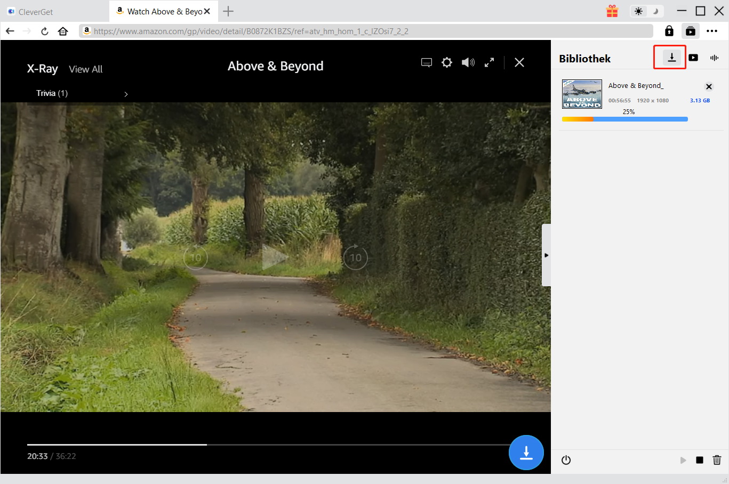
Task: Open the video library tab icon
Action: [x=693, y=58]
